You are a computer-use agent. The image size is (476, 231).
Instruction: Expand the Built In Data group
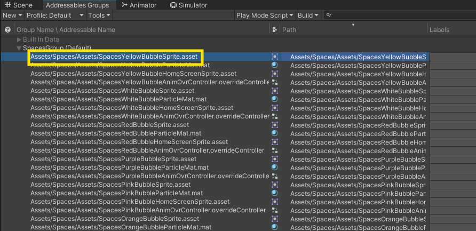tap(19, 39)
